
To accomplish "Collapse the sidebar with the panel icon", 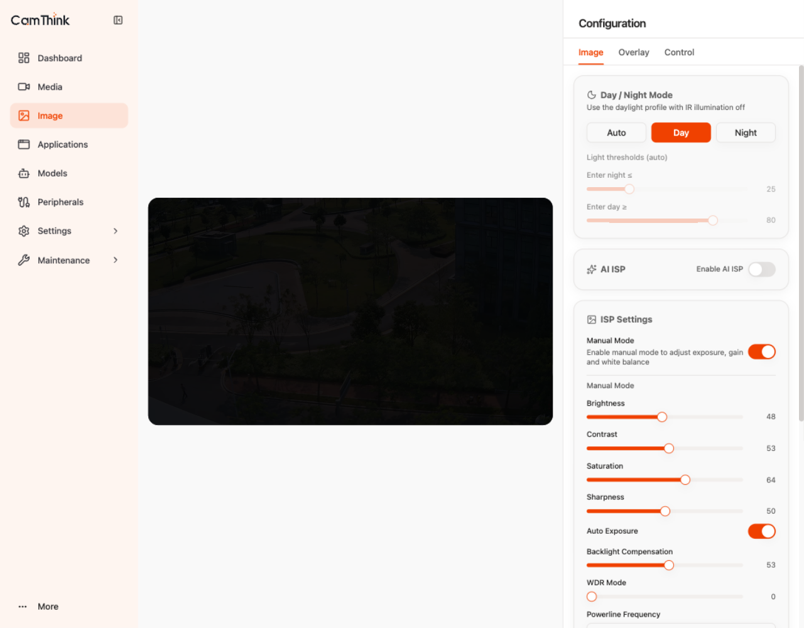I will pyautogui.click(x=118, y=20).
